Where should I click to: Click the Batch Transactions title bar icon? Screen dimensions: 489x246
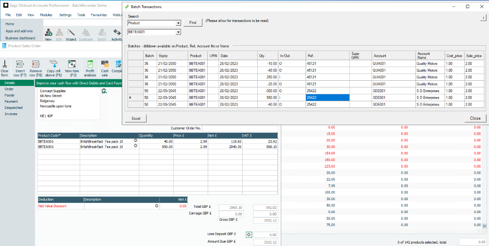click(x=127, y=7)
